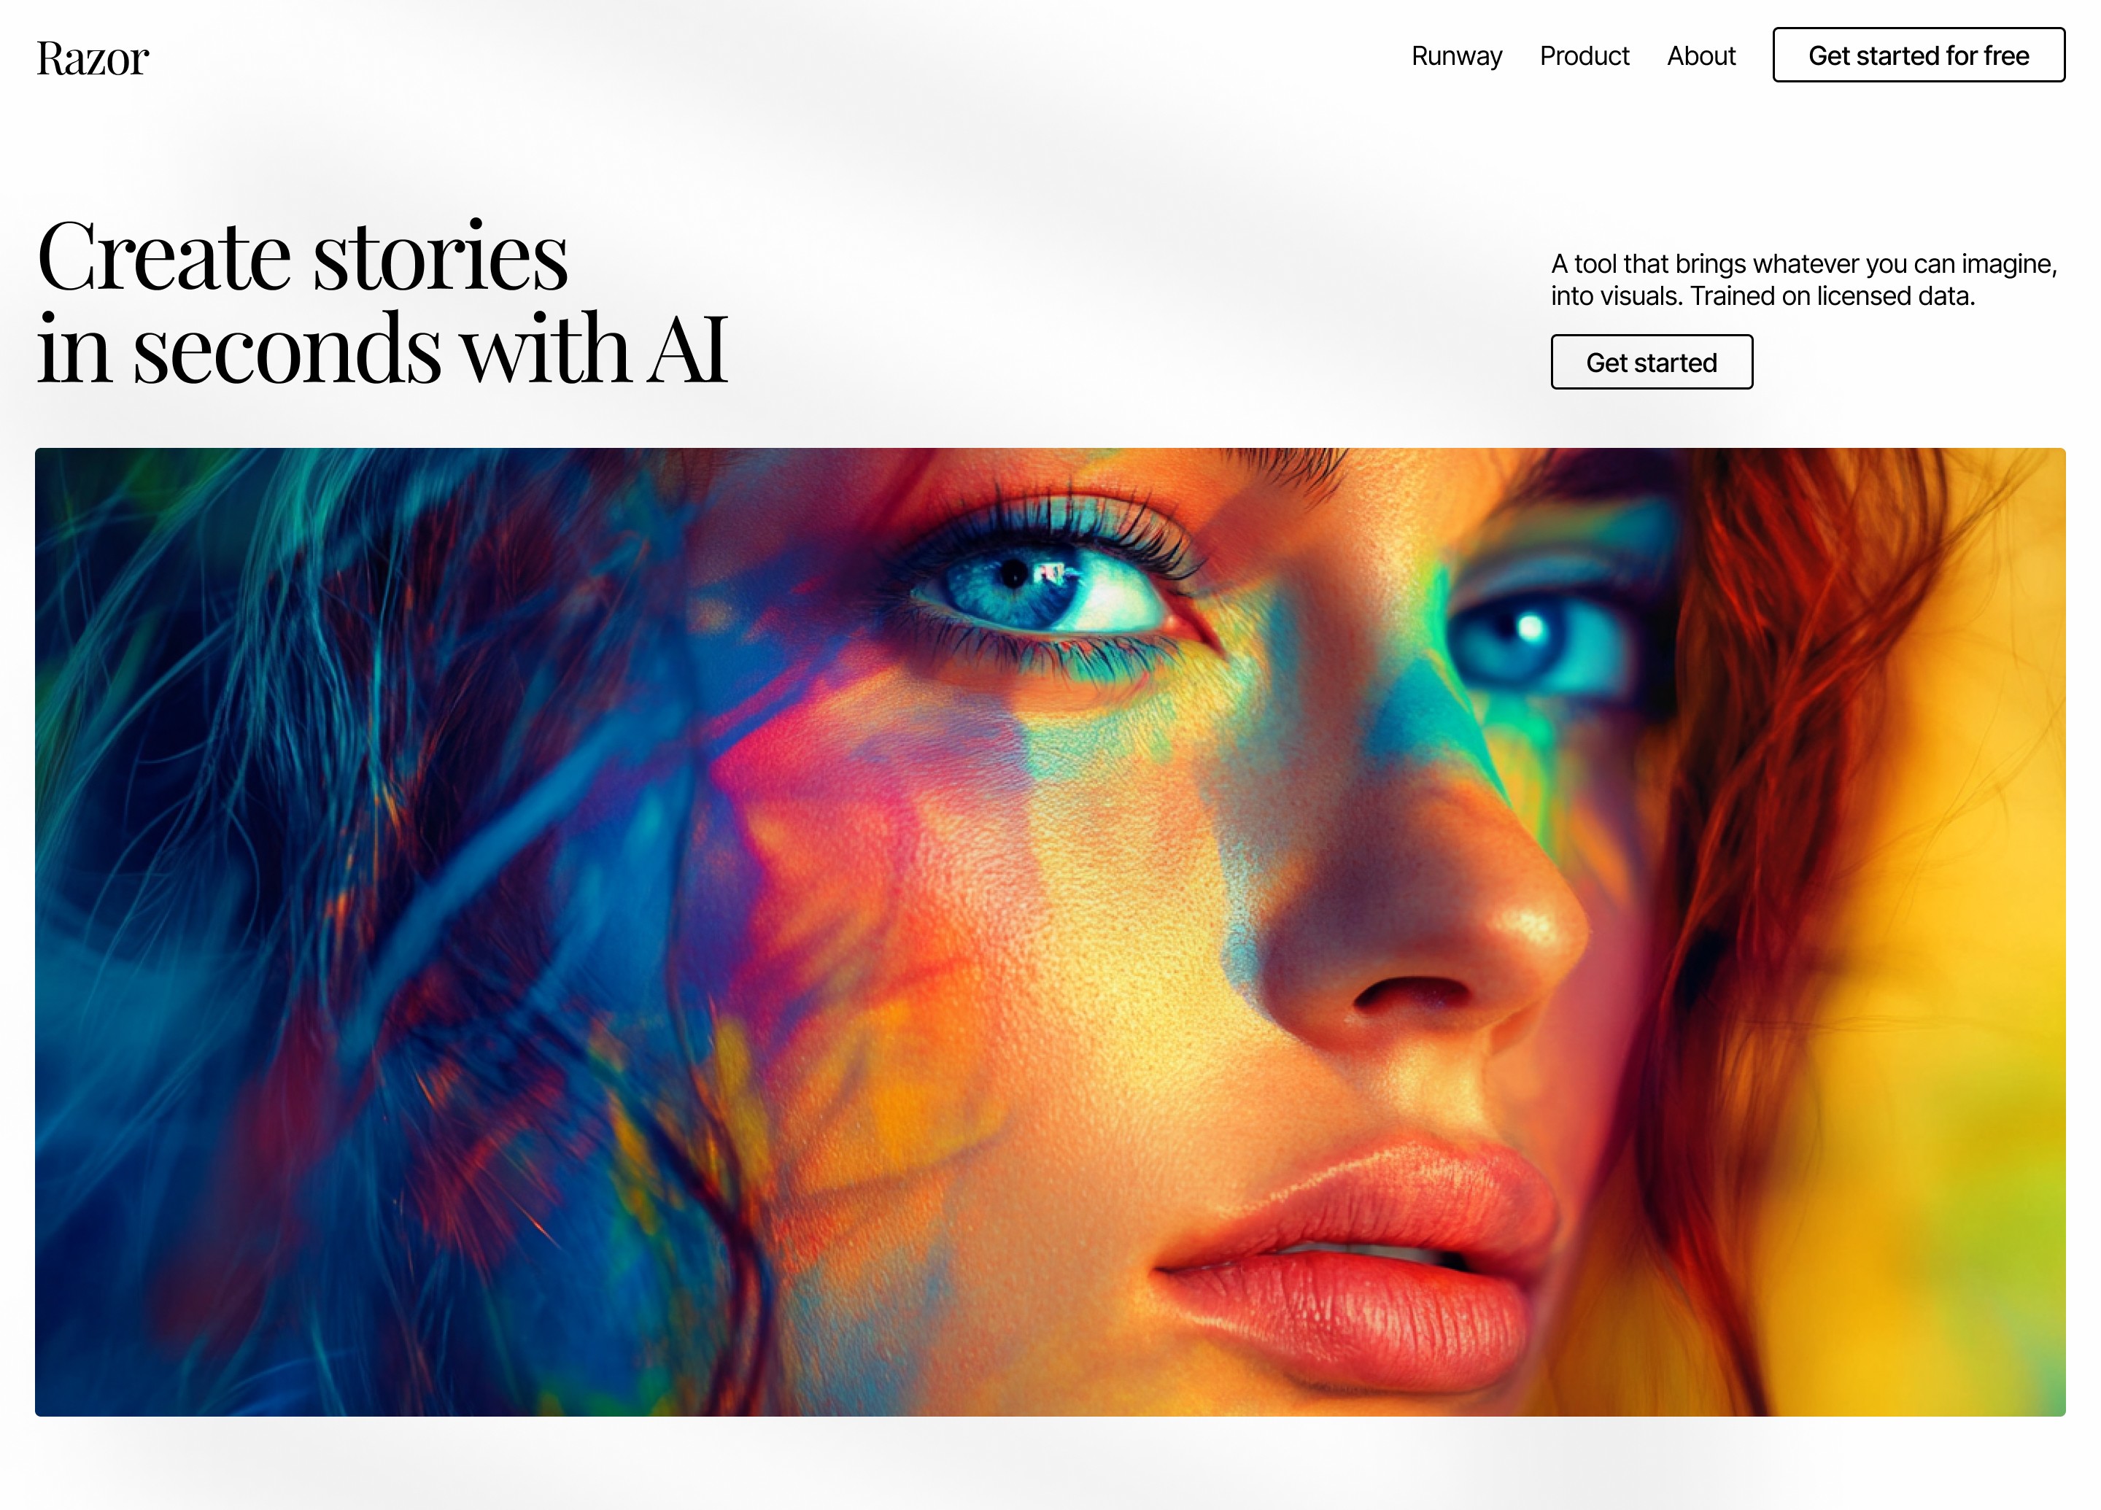Image resolution: width=2101 pixels, height=1510 pixels.
Task: Select the colorful face hero image
Action: click(x=1050, y=932)
